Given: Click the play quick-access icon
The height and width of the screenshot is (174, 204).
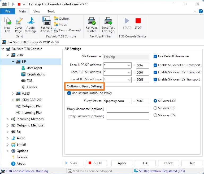Looking at the screenshot, I should point(13,4).
